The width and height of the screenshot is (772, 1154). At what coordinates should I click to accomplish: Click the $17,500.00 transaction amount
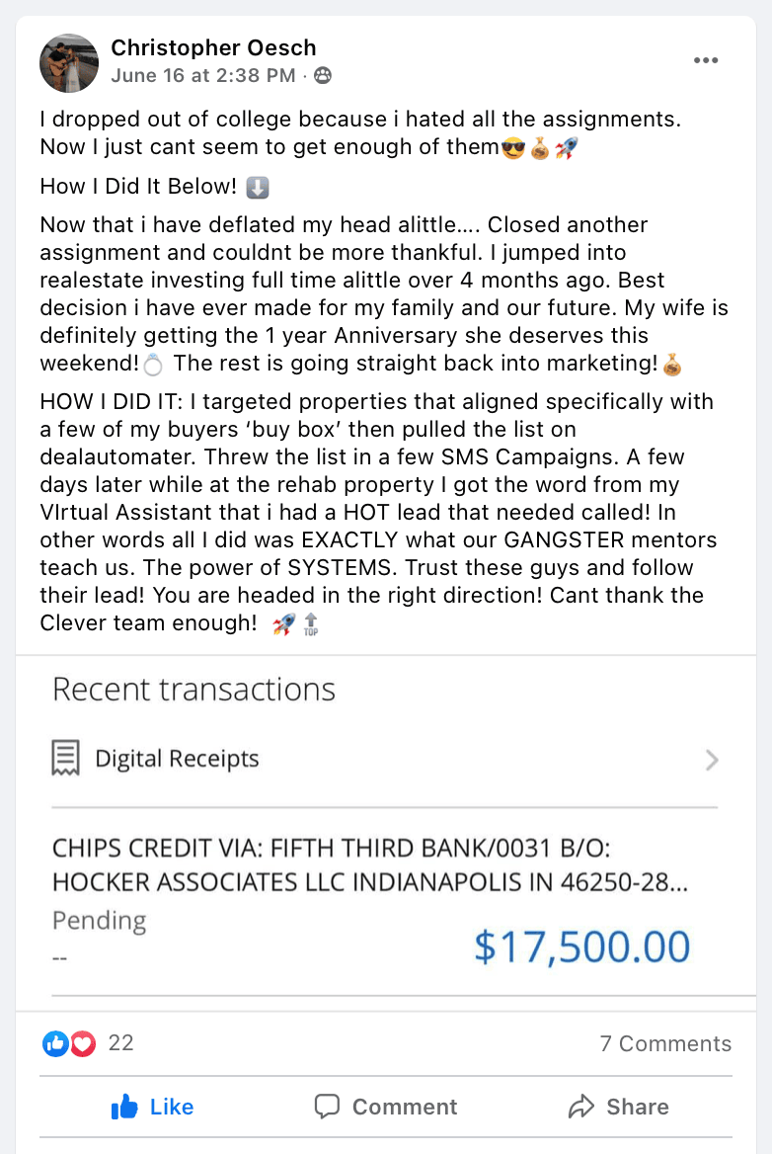581,947
